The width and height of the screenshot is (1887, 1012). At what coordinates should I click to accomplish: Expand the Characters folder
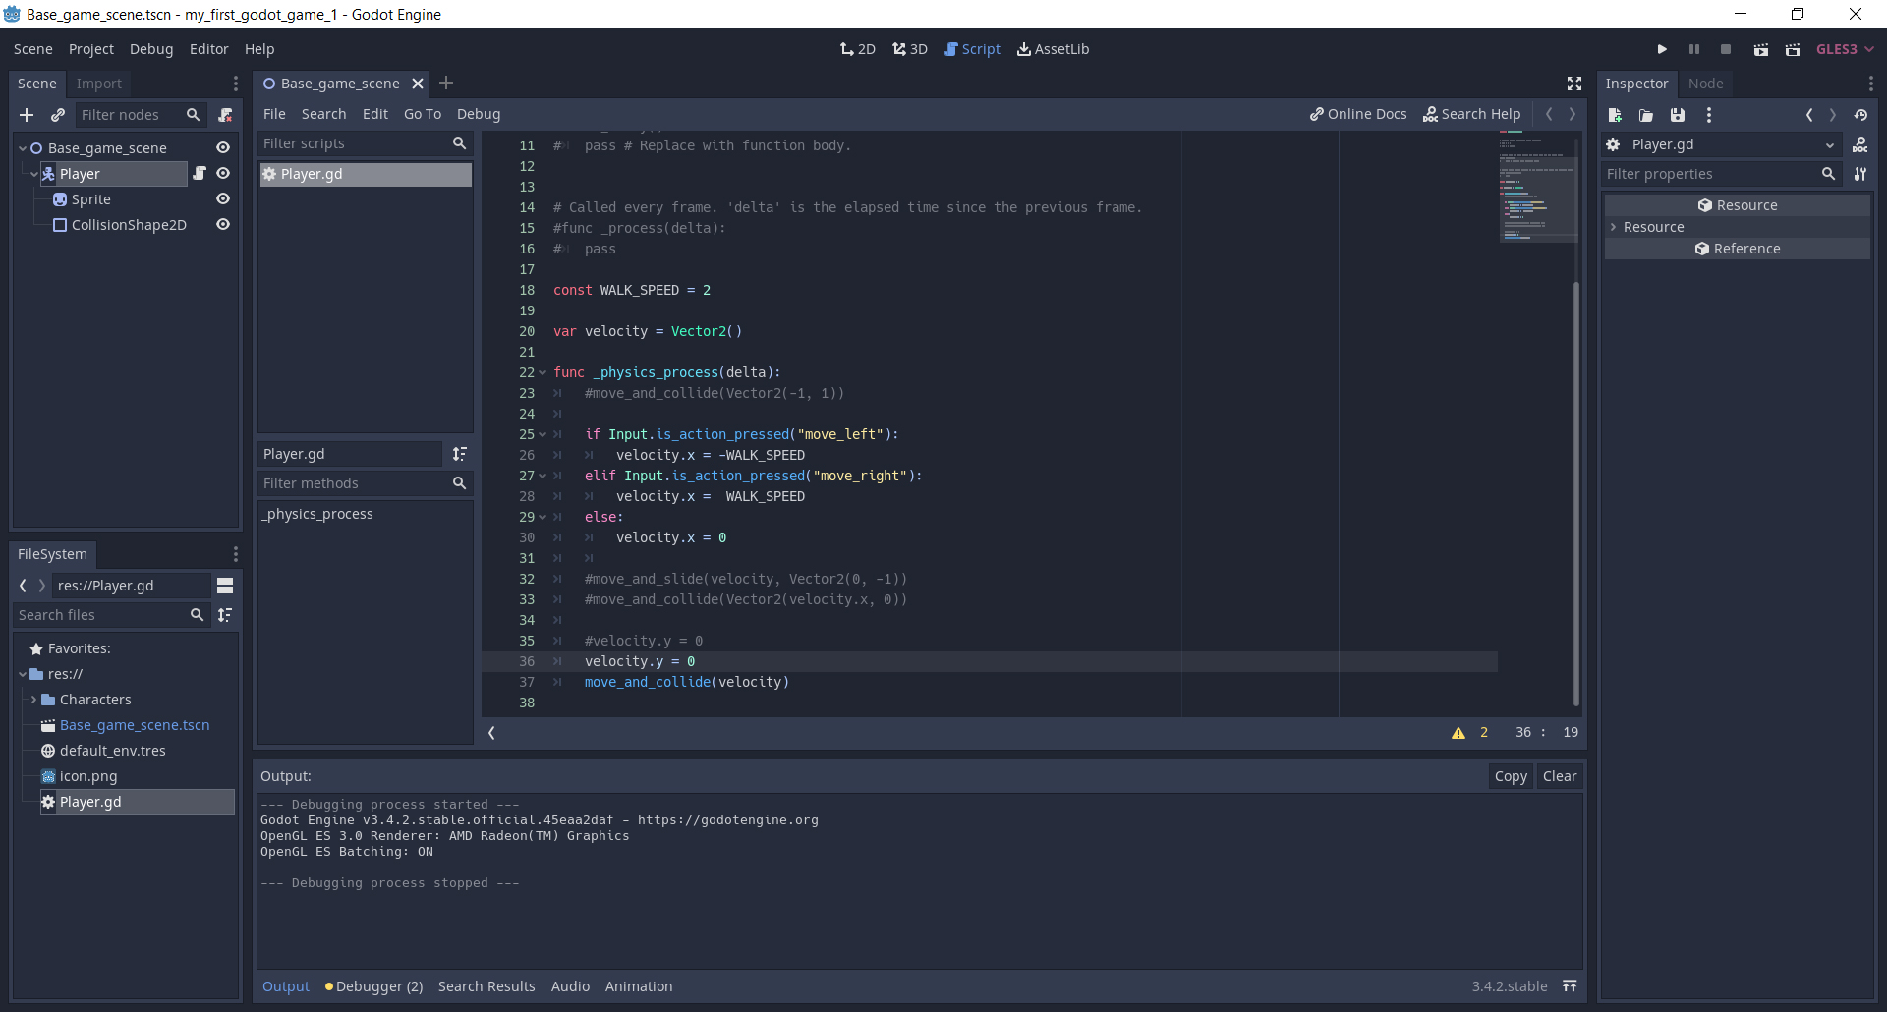click(x=34, y=700)
